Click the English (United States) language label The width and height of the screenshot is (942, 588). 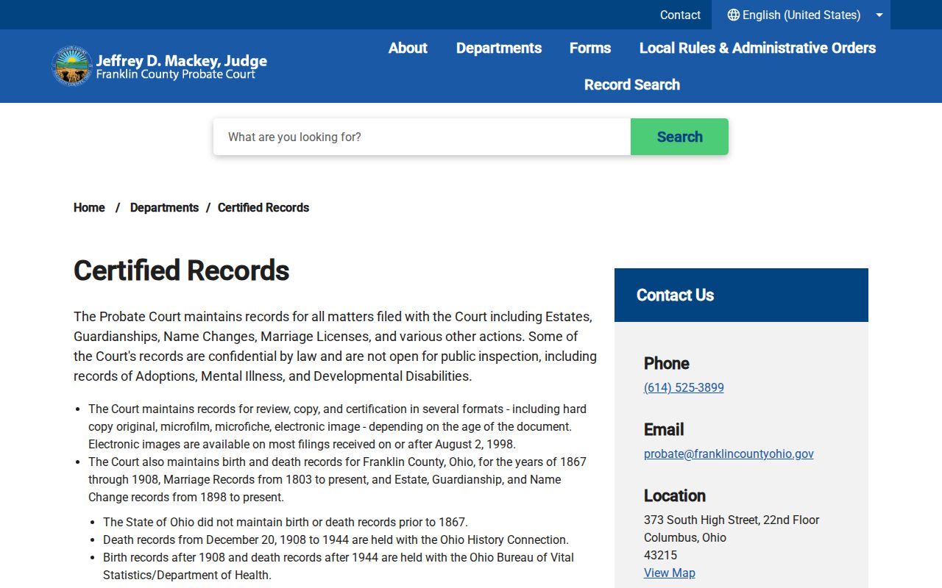801,15
